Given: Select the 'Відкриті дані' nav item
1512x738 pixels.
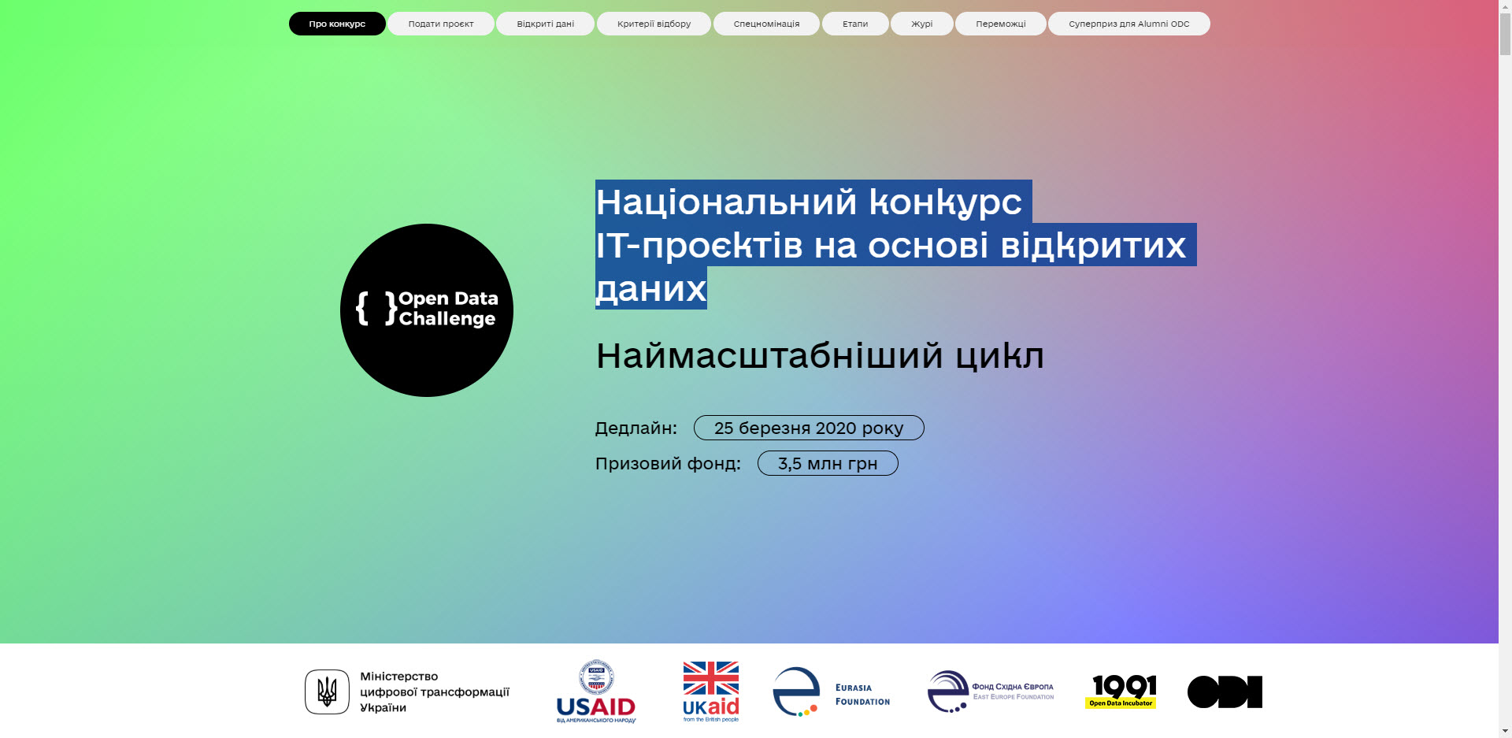Looking at the screenshot, I should tap(546, 24).
